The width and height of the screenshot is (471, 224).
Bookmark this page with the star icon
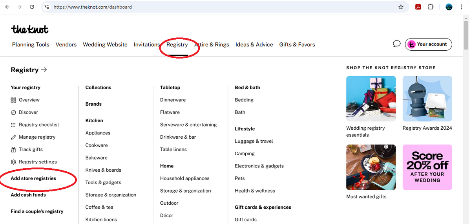click(x=401, y=7)
